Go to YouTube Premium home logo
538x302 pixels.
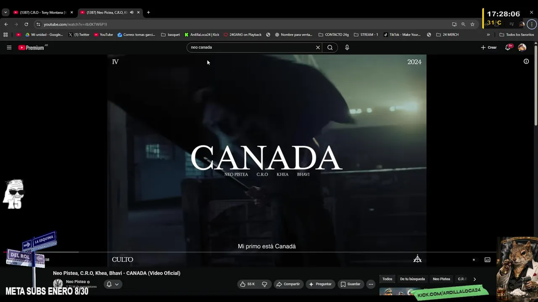pyautogui.click(x=31, y=47)
